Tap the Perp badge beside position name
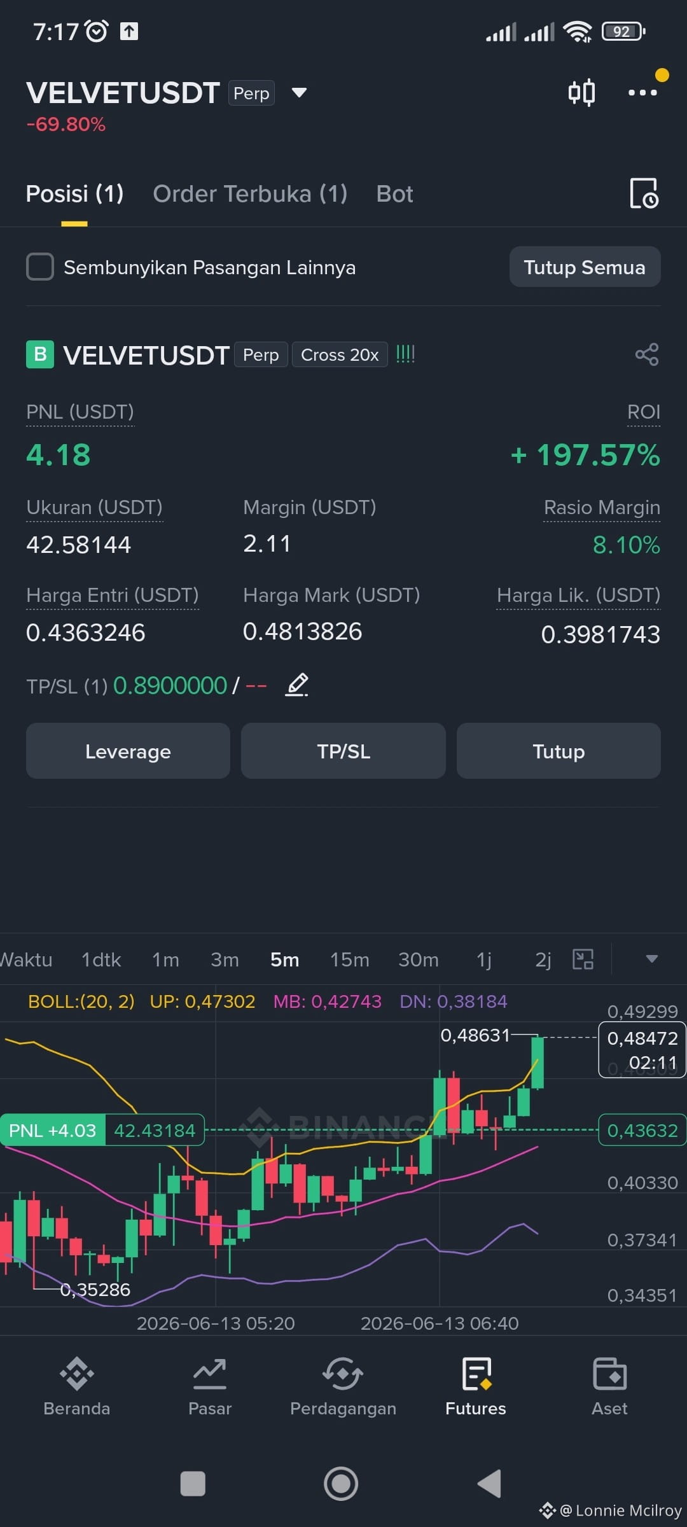The height and width of the screenshot is (1527, 687). point(261,354)
